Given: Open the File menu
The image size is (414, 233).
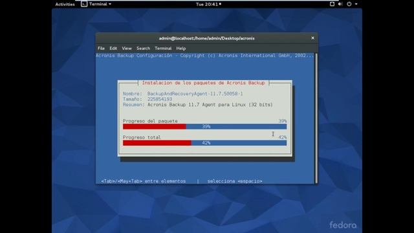Looking at the screenshot, I should click(101, 49).
